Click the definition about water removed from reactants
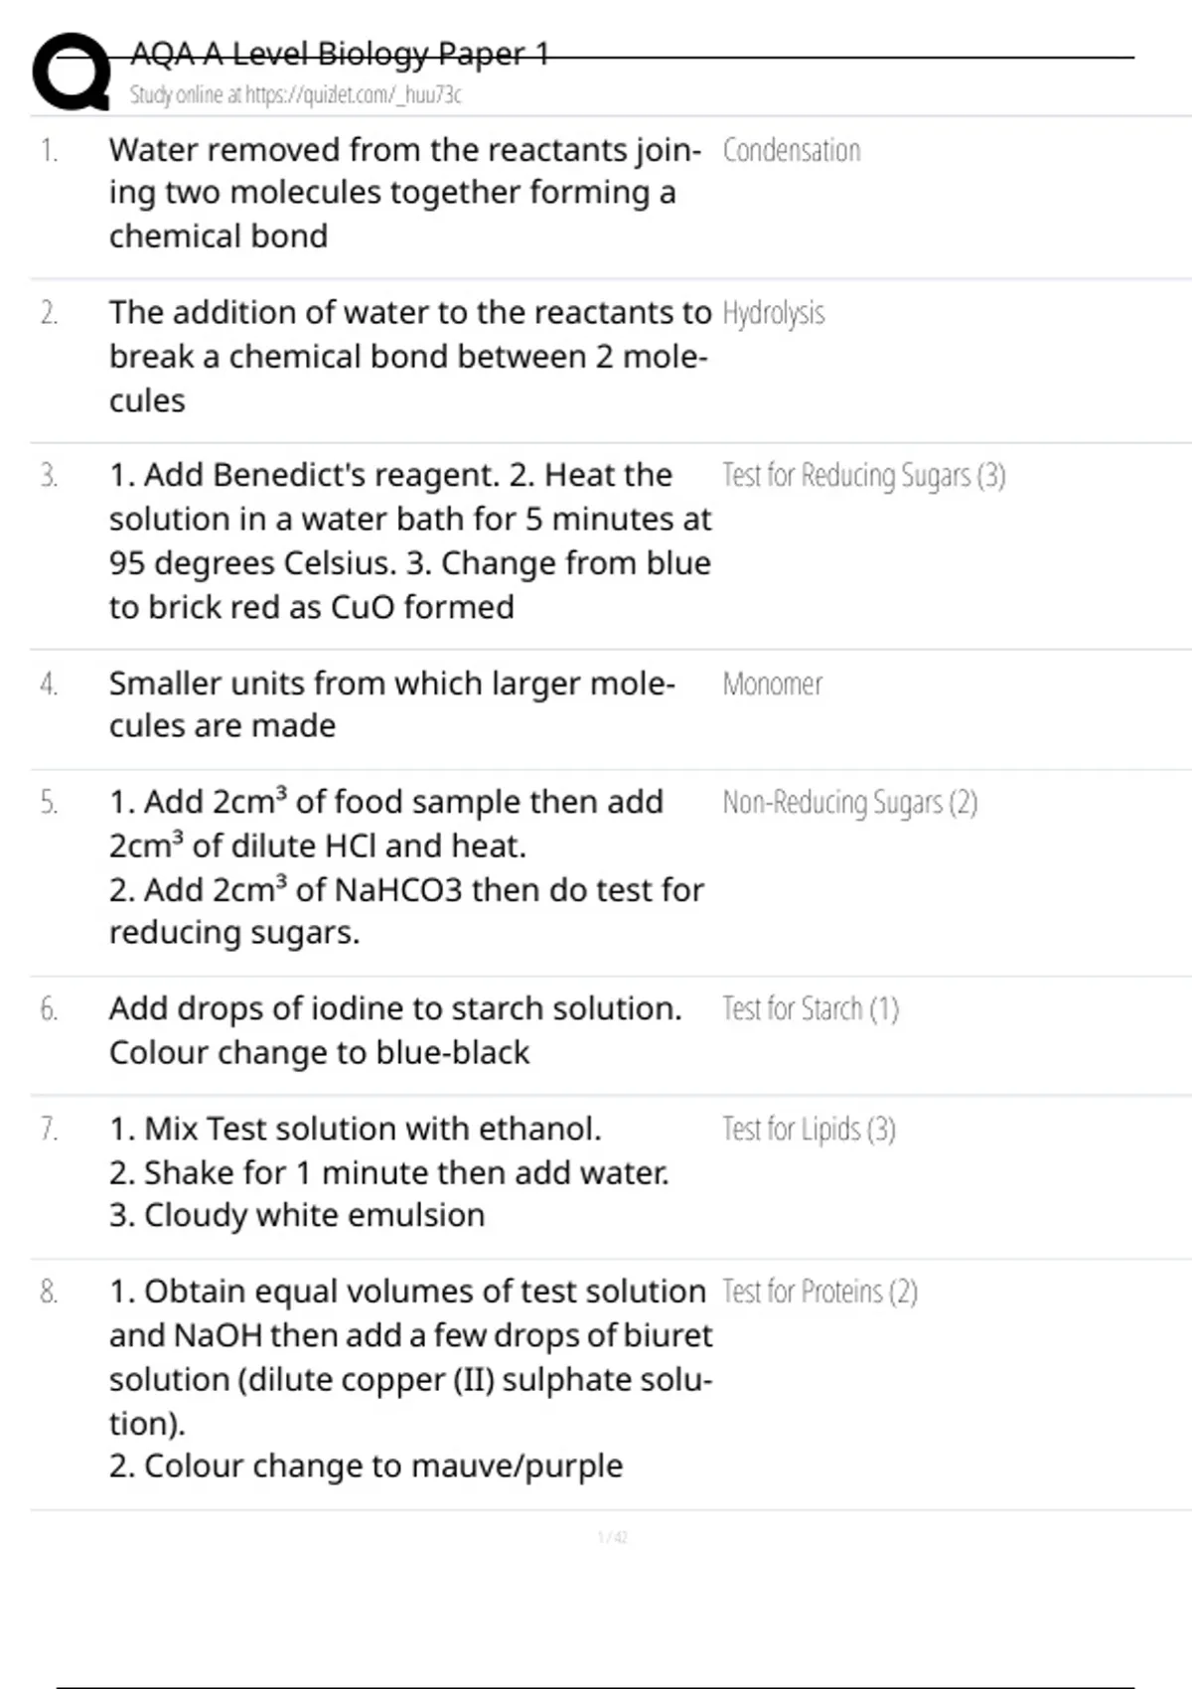1192x1689 pixels. [402, 193]
